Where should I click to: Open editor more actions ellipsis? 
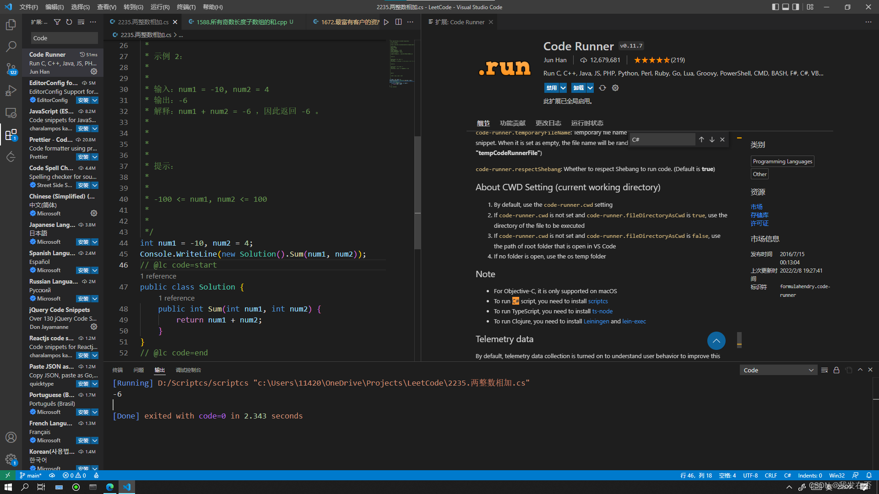[x=410, y=22]
